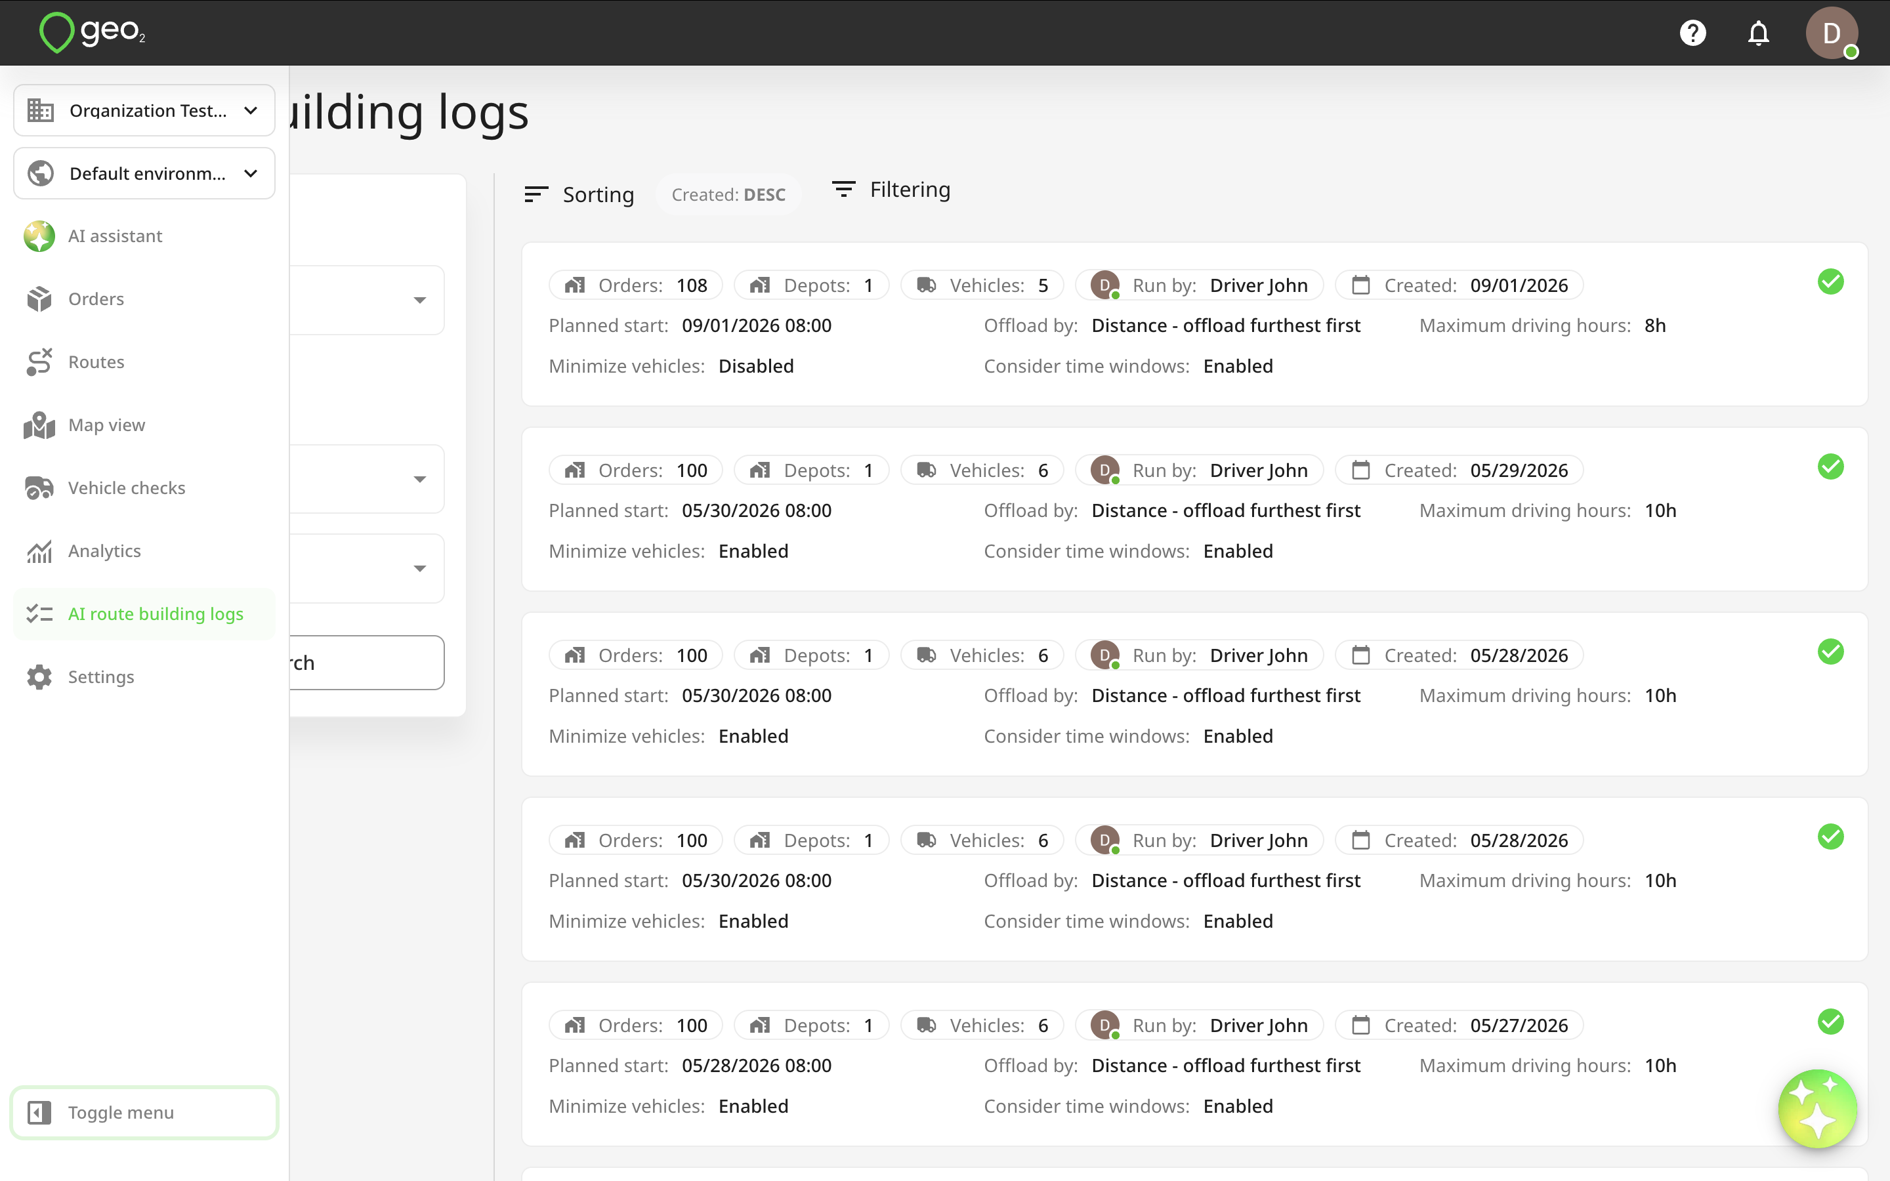Viewport: 1890px width, 1181px height.
Task: Click Created: 05/29/2026 chip
Action: pyautogui.click(x=1459, y=470)
